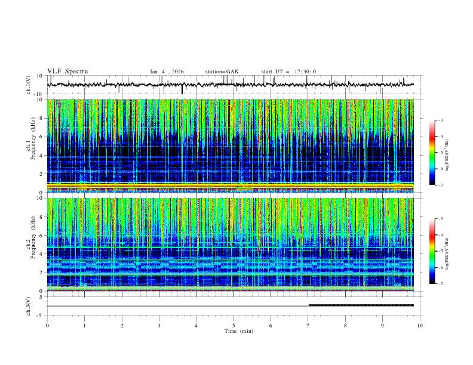The height and width of the screenshot is (365, 473).
Task: Click the "4" kHz tick on ch.2 frequency axis
Action: 42,254
